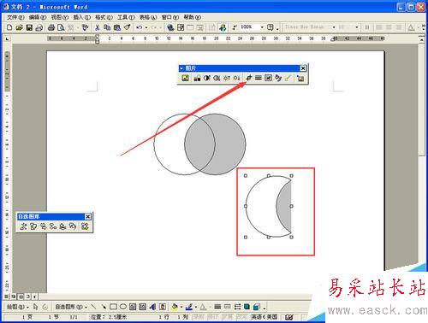Click the Open file folder icon
Image resolution: width=428 pixels, height=323 pixels.
click(x=19, y=27)
